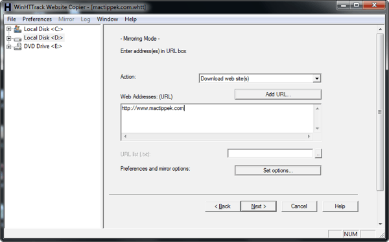The height and width of the screenshot is (242, 389).
Task: Click the DVD Drive E: icon
Action: point(18,47)
